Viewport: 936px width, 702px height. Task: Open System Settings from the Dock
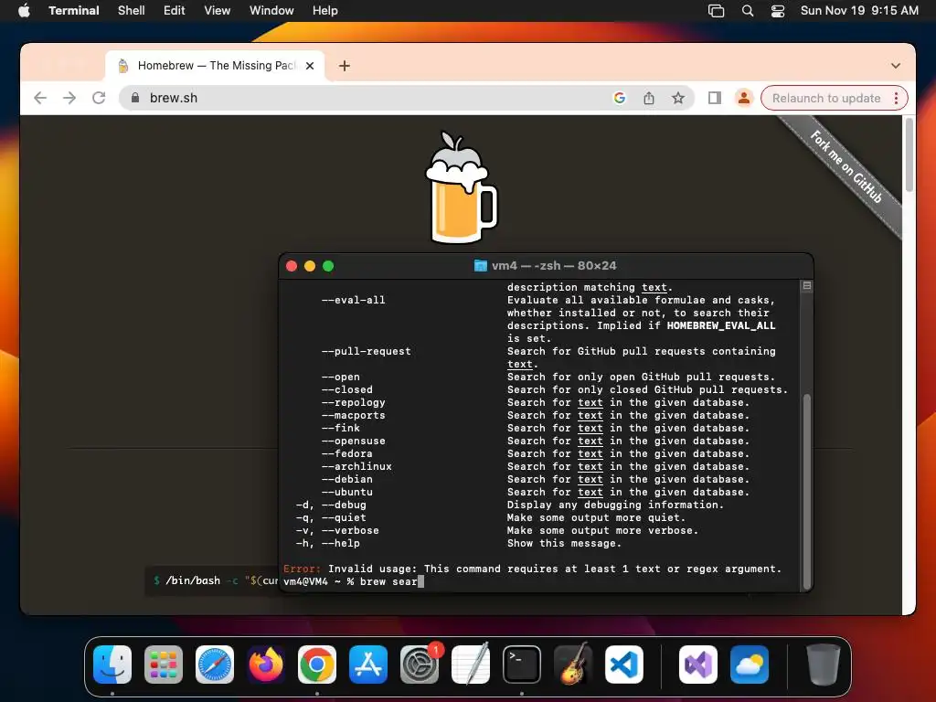click(x=420, y=665)
